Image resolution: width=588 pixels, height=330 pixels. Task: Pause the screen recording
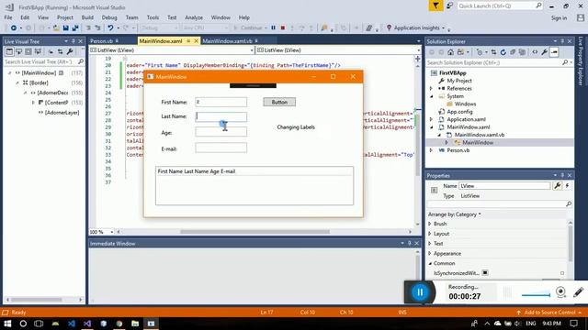pos(420,292)
